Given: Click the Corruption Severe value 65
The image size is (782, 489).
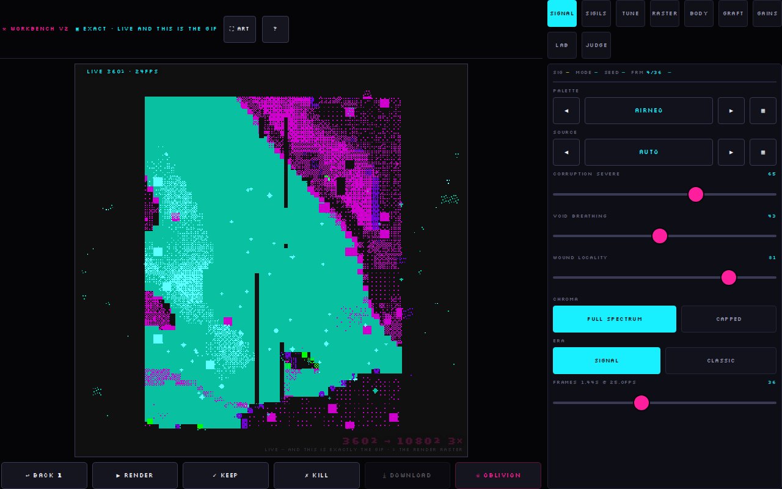Looking at the screenshot, I should coord(772,174).
